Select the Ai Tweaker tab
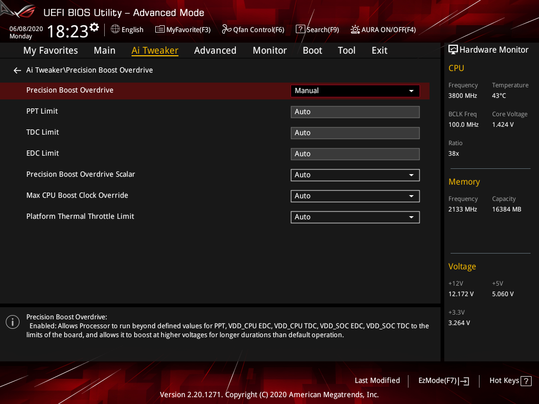 click(x=155, y=50)
